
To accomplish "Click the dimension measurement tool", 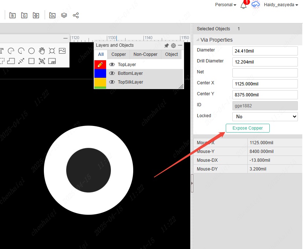I will click(21, 61).
